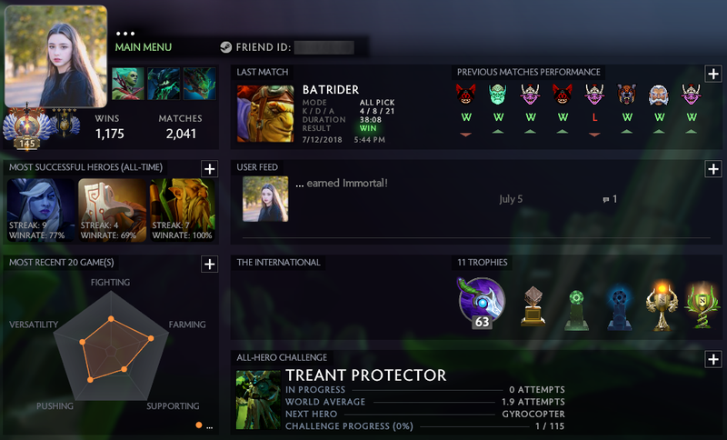The image size is (727, 440).
Task: Click the Juggernaut hero card with 69% winrate
Action: (x=112, y=210)
